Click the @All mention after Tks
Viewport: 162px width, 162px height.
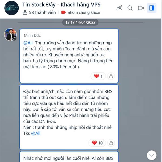click(36, 133)
